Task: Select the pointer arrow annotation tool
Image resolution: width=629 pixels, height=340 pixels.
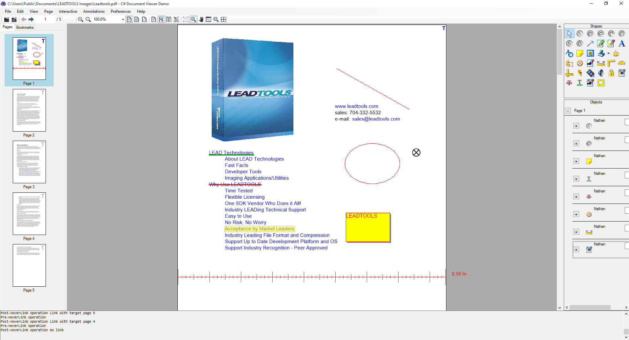Action: point(590,44)
